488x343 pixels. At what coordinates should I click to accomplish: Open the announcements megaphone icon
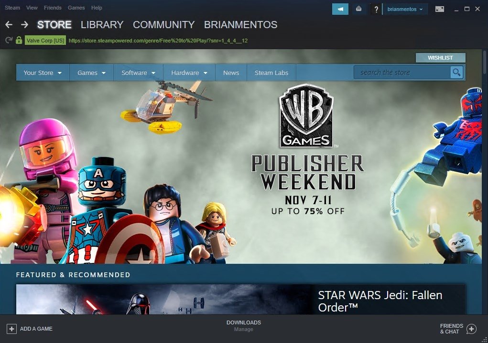[340, 9]
